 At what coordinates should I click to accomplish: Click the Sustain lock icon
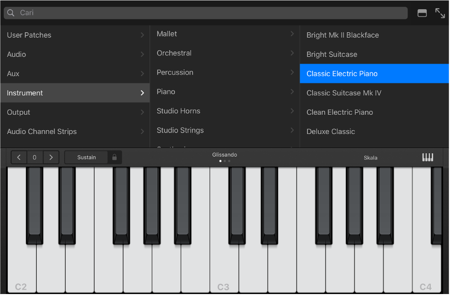[x=114, y=157]
